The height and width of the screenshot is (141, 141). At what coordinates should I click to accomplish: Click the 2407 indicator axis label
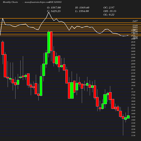coord(135,21)
